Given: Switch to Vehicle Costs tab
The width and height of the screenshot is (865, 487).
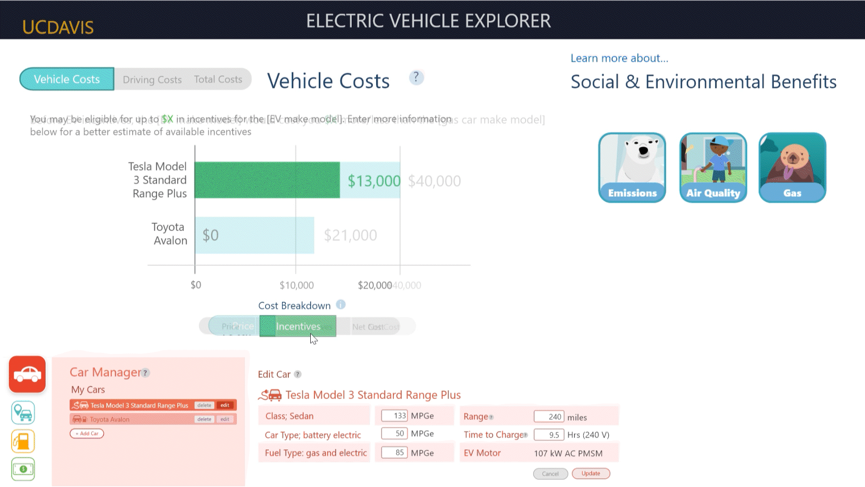Looking at the screenshot, I should [67, 79].
